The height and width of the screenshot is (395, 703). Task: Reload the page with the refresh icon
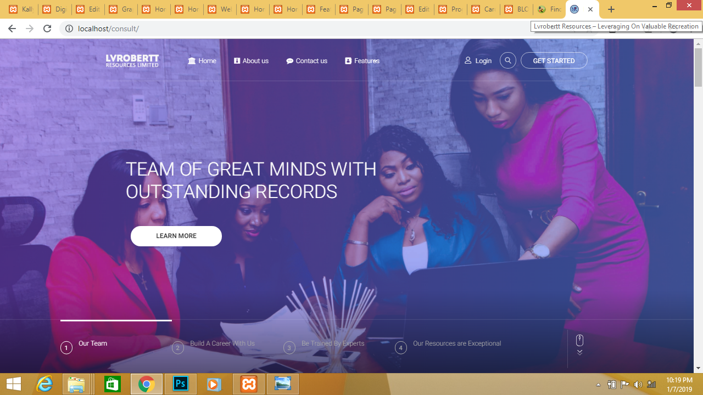tap(47, 29)
